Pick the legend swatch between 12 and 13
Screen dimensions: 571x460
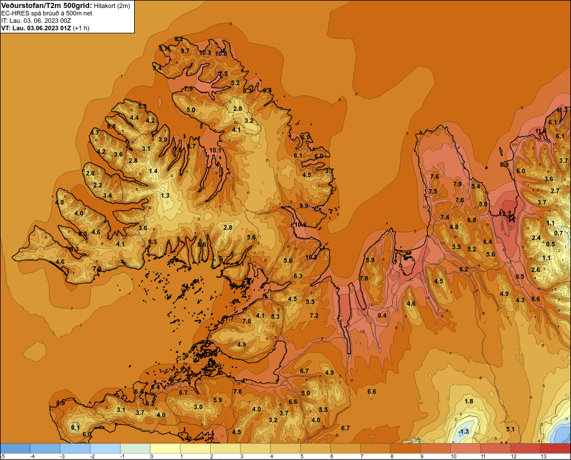526,448
